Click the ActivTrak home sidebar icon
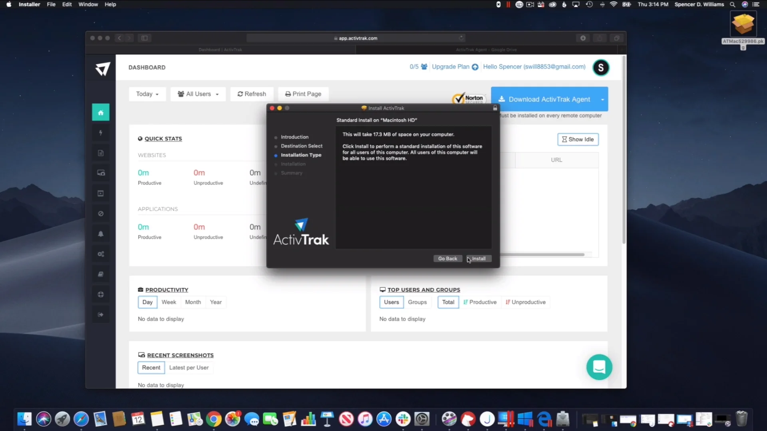Image resolution: width=767 pixels, height=431 pixels. pyautogui.click(x=101, y=113)
